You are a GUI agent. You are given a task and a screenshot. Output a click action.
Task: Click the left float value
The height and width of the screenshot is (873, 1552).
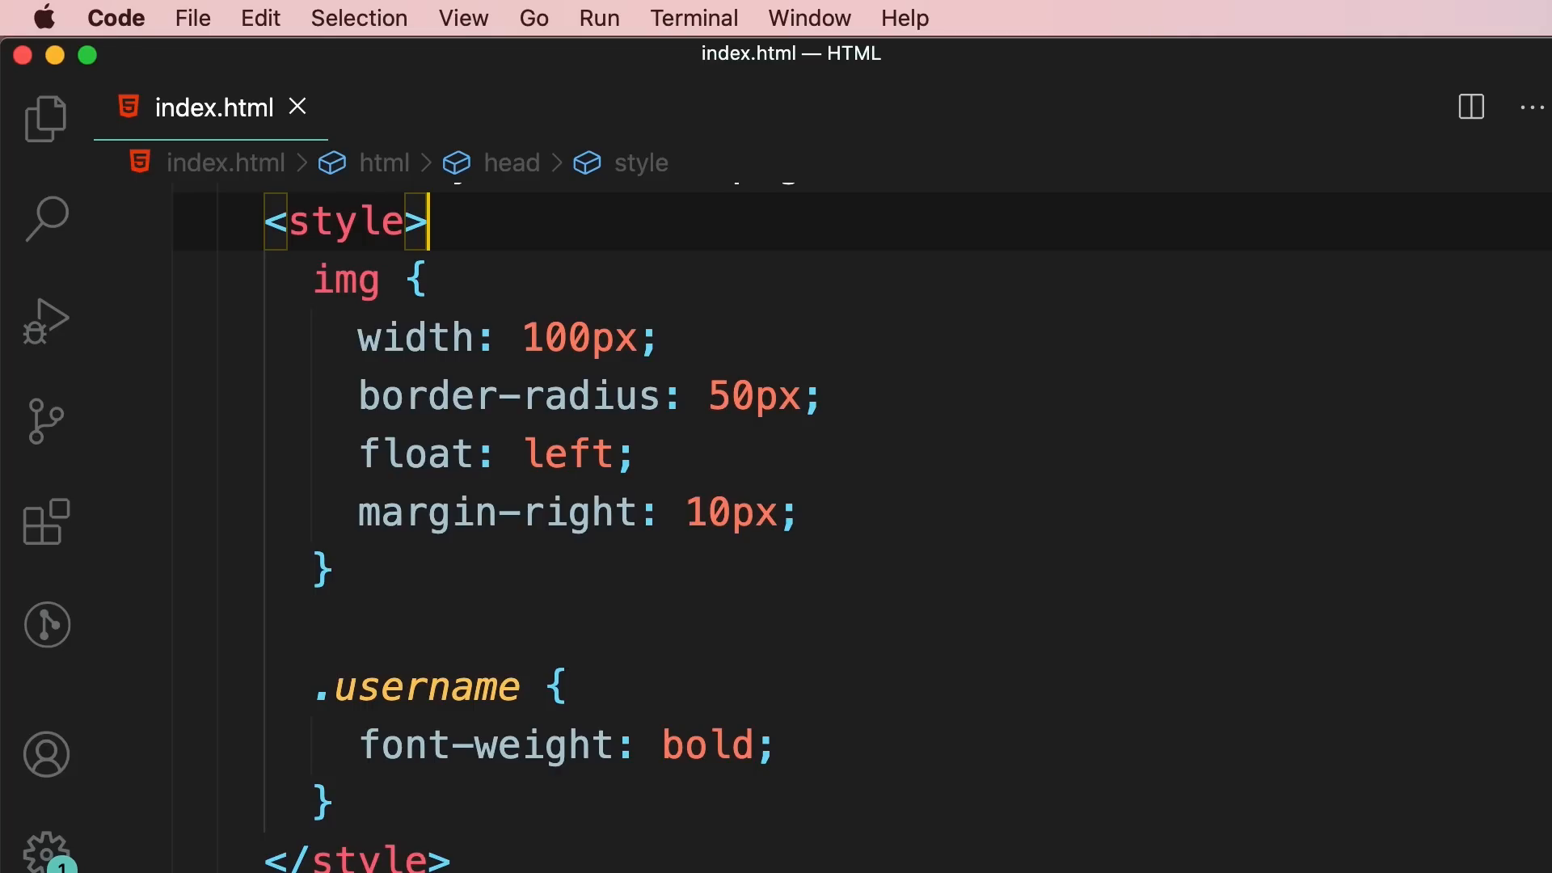[x=569, y=453]
